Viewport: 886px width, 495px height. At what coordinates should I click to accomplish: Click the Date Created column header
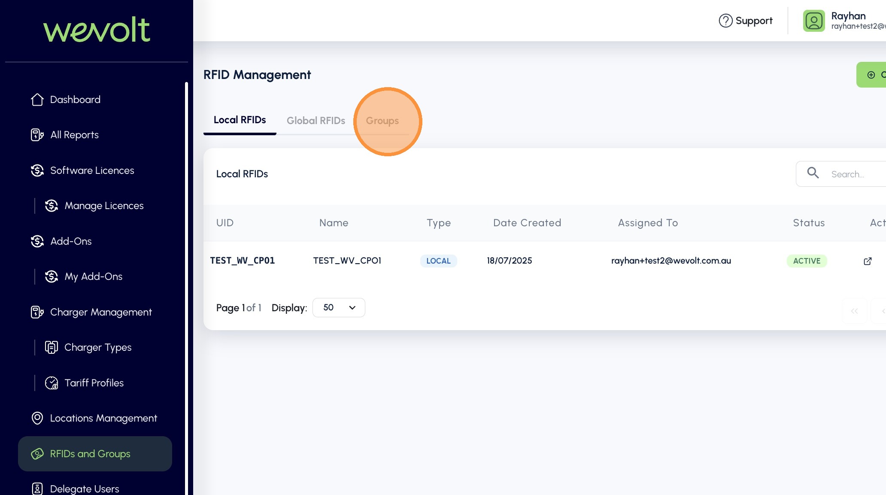(527, 223)
